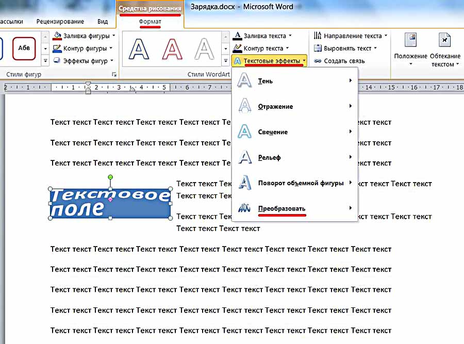Select the red outlined WordArt style
Screen dimensions: 464x344
click(172, 49)
